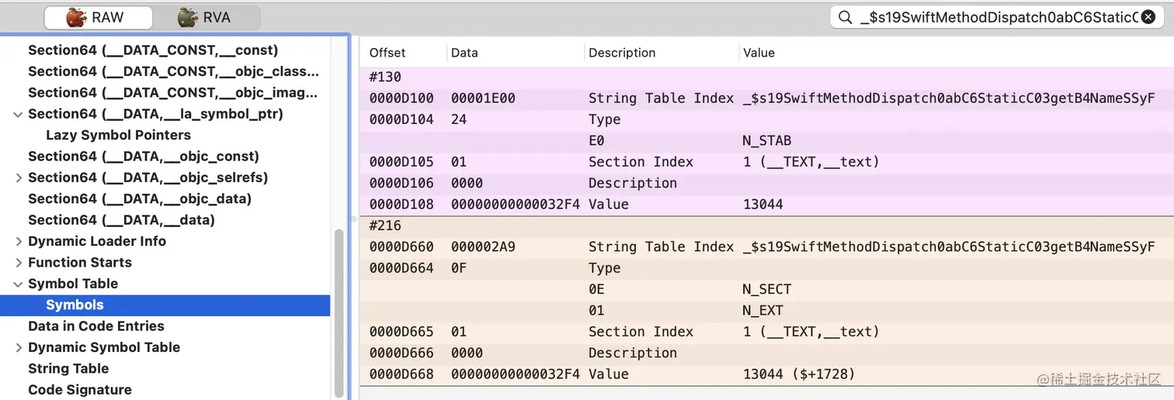The height and width of the screenshot is (400, 1174).
Task: Click the value 13044 in #130
Action: click(762, 205)
